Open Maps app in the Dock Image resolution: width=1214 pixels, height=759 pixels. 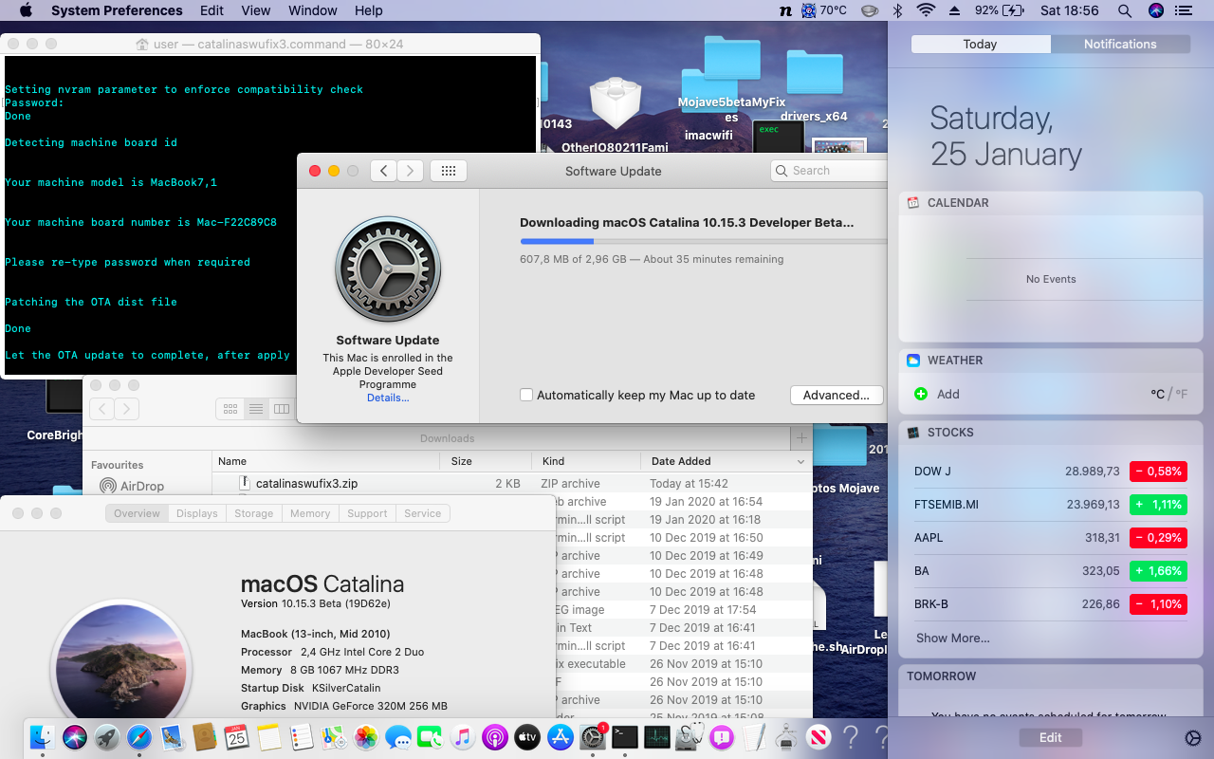coord(333,737)
